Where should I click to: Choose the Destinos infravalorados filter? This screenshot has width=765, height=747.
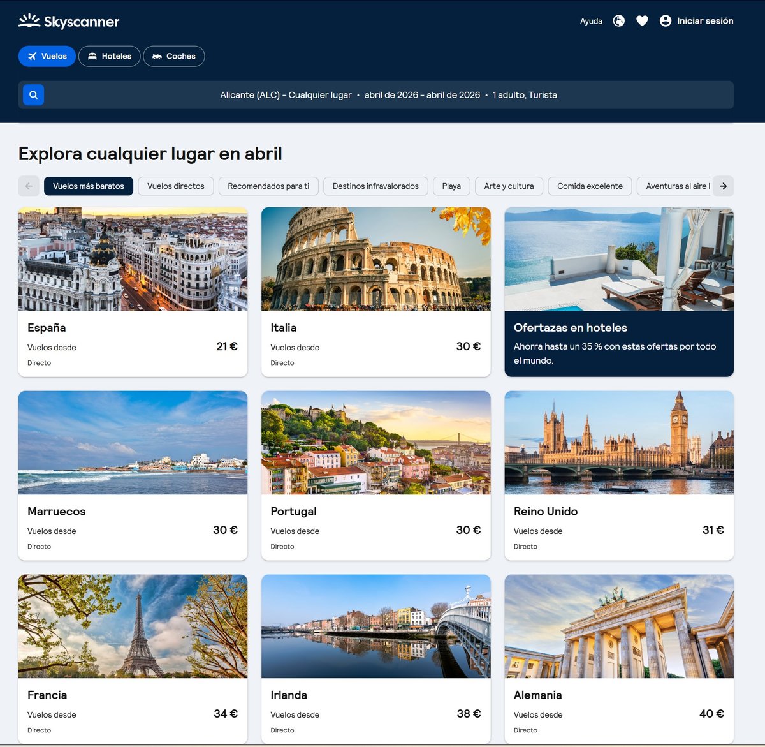[375, 186]
